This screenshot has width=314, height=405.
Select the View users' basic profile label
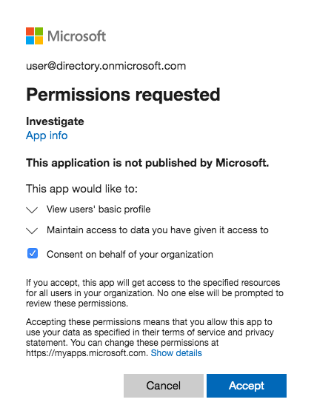pos(98,210)
